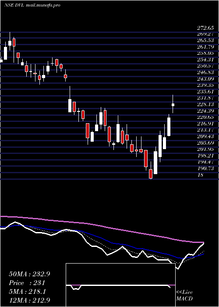Click the Price : 231 reading
The image size is (219, 307).
pyautogui.click(x=27, y=283)
